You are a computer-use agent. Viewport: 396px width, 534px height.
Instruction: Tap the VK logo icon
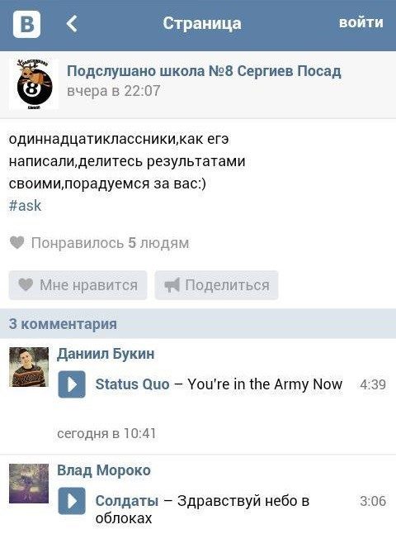coord(27,24)
